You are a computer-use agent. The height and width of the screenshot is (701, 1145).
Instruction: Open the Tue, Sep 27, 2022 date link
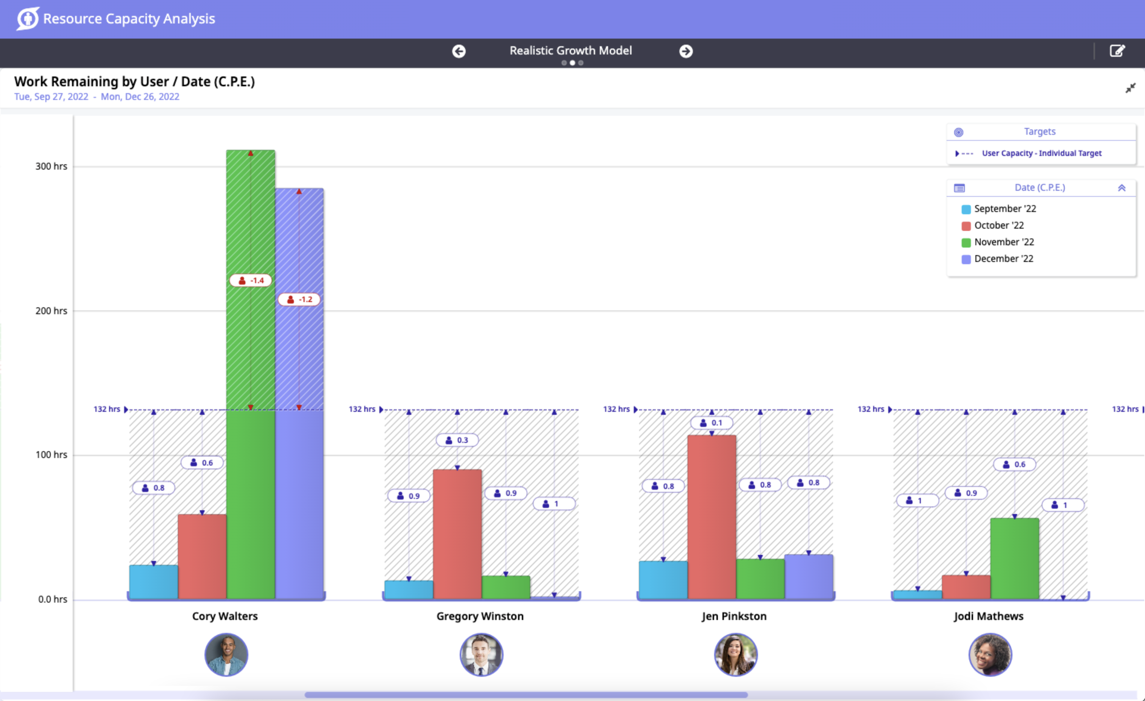[51, 97]
